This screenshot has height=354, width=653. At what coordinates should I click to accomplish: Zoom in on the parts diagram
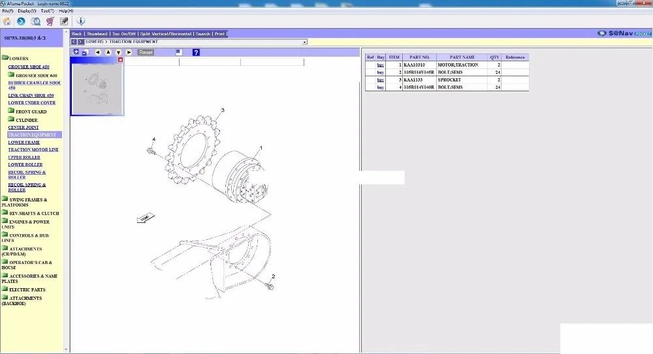75,52
